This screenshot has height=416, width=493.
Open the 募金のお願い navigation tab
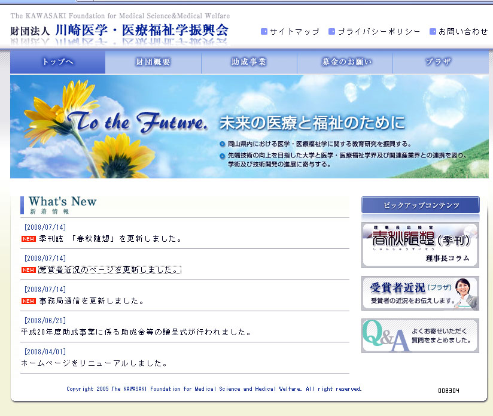pyautogui.click(x=345, y=62)
